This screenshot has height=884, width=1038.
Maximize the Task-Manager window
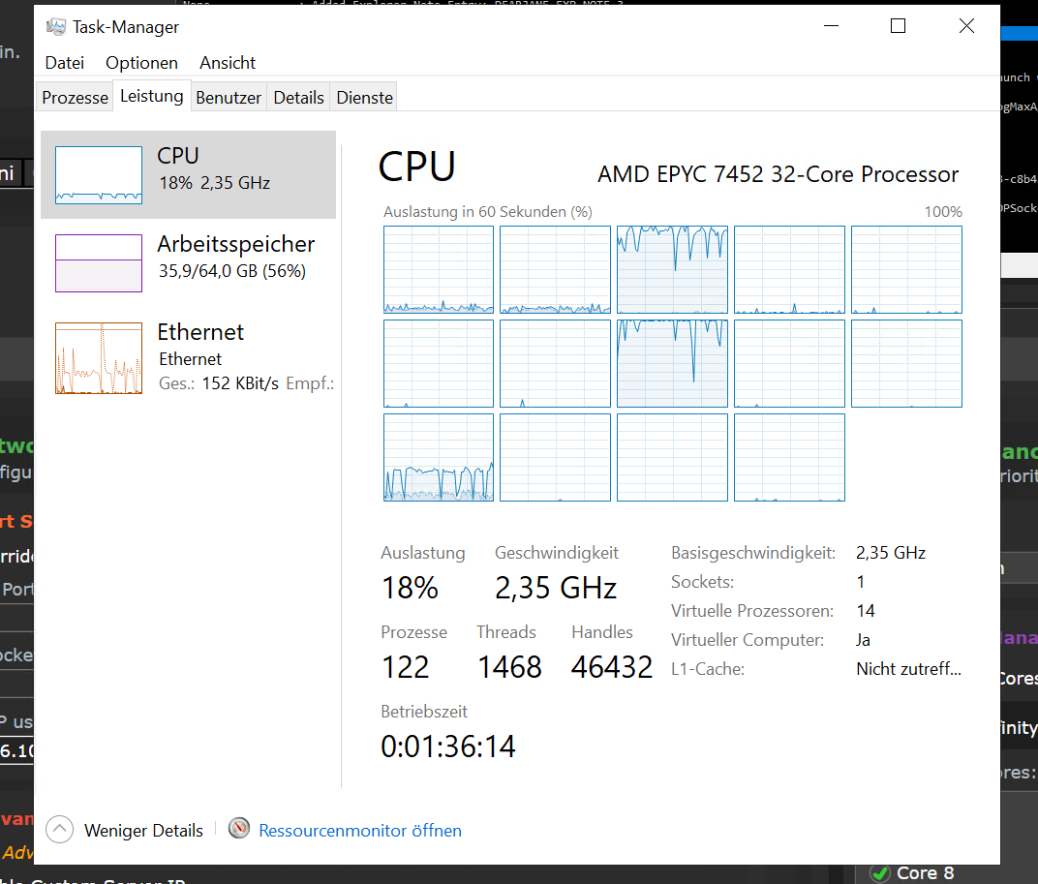[898, 27]
